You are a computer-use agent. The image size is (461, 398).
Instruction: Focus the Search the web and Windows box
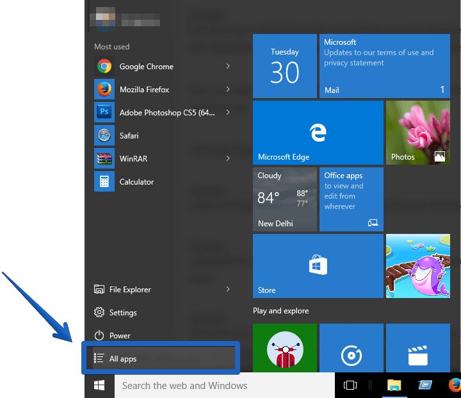(225, 385)
